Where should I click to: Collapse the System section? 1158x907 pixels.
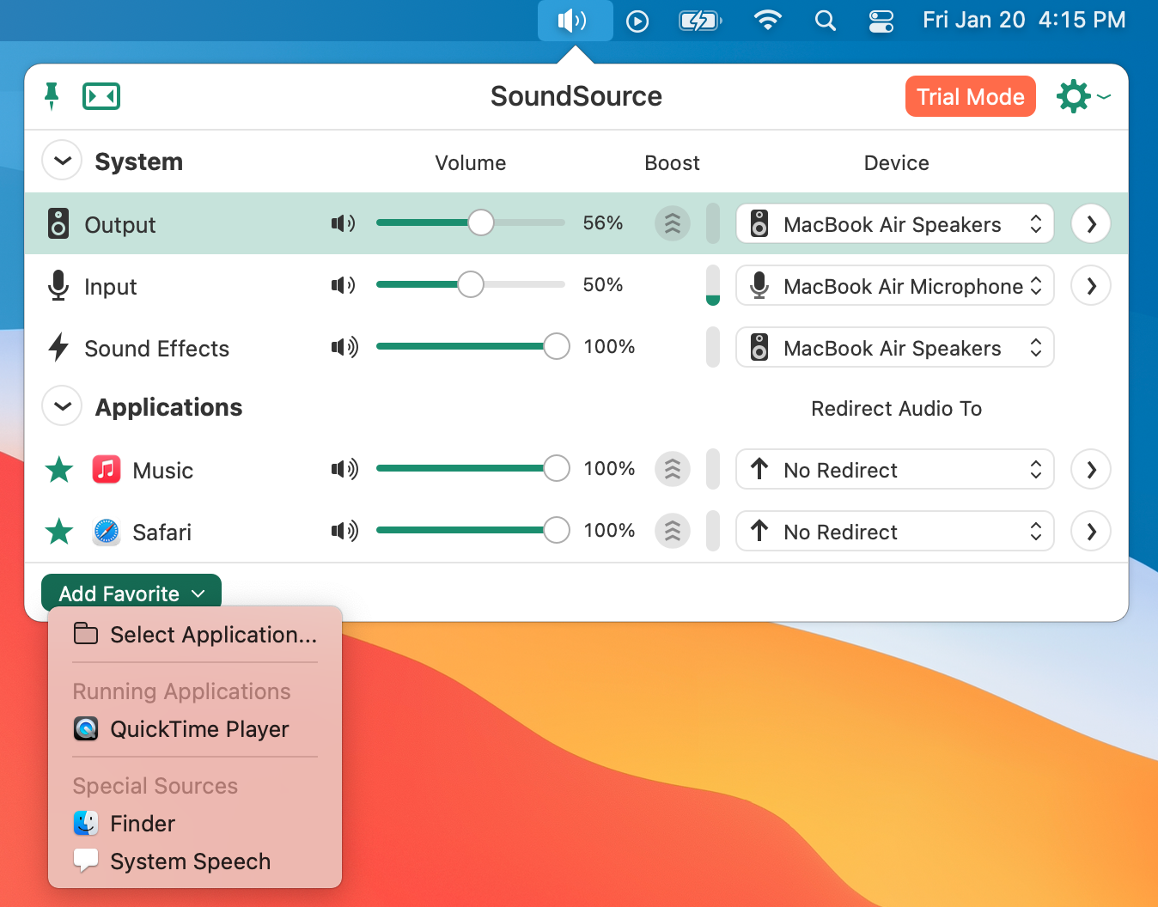62,161
